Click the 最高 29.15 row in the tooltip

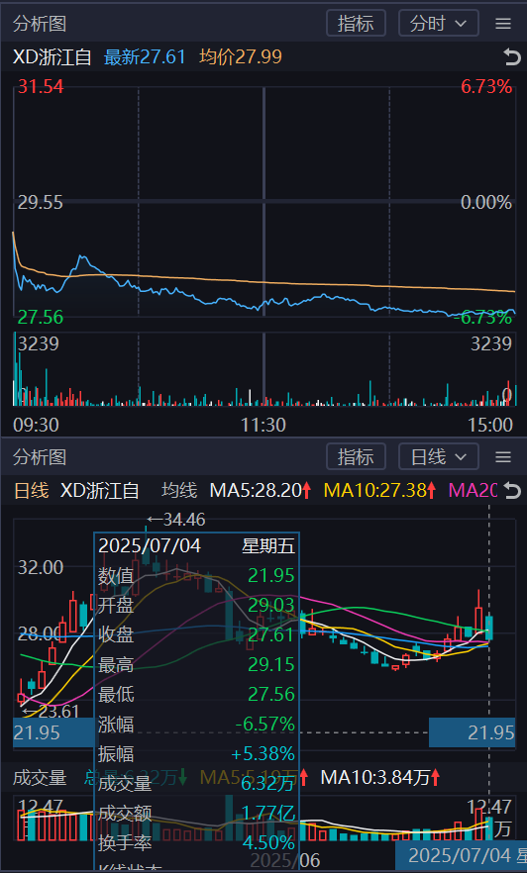point(196,665)
